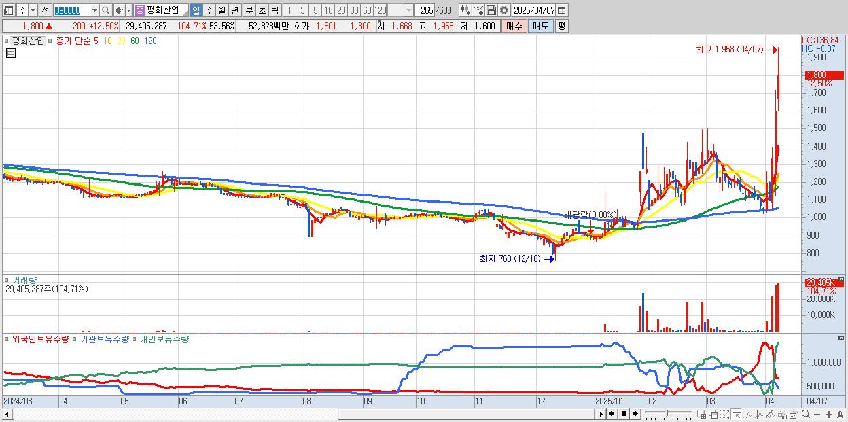The height and width of the screenshot is (422, 848).
Task: Choose interval 30 button
Action: click(x=354, y=10)
